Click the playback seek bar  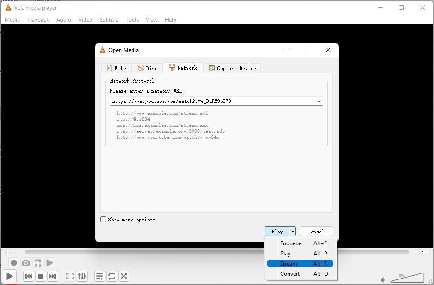tap(217, 252)
